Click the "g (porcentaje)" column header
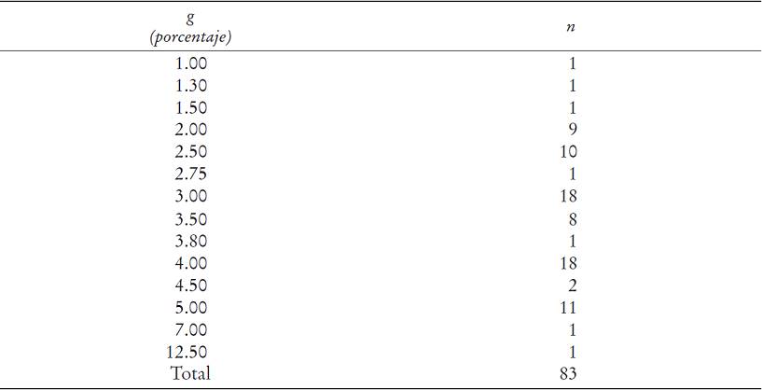Image resolution: width=762 pixels, height=390 pixels. coord(190,28)
